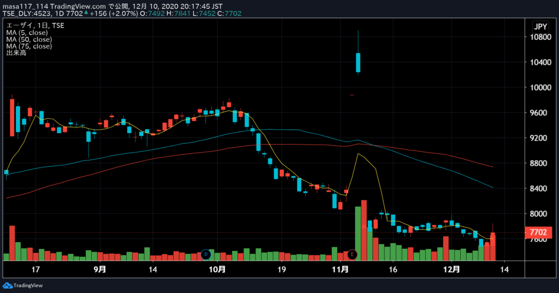Click the masa117_114 author name in header
Viewport: 559px width, 293px height.
[25, 7]
